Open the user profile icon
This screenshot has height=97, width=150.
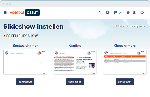134,12
